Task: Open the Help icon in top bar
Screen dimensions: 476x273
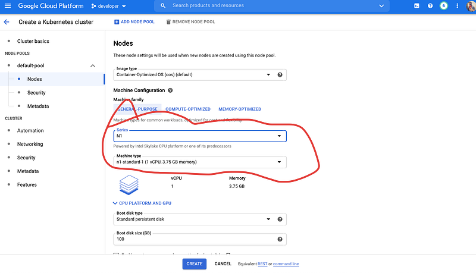Action: pos(430,6)
